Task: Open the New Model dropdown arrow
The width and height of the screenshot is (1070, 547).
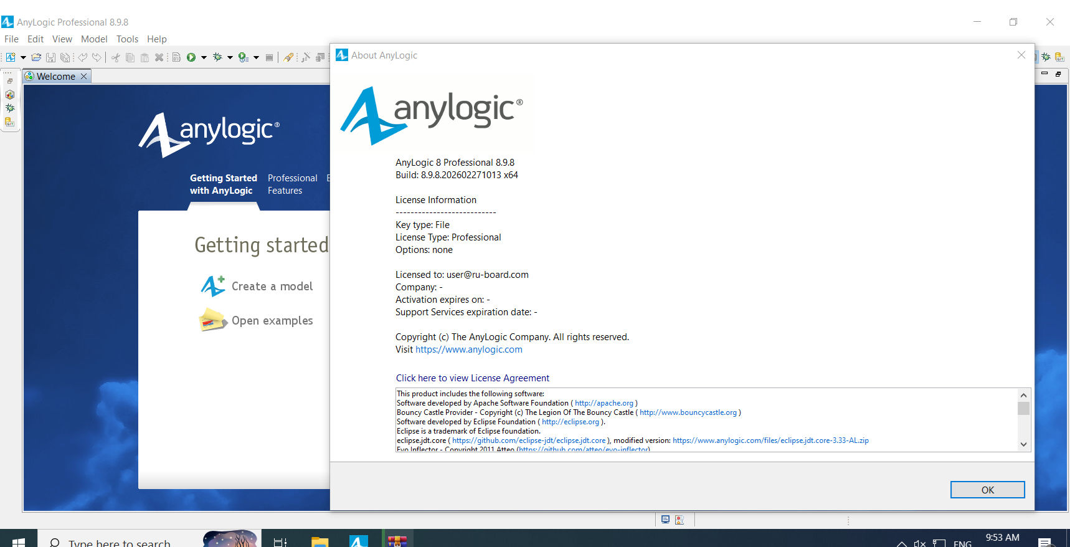Action: [23, 57]
